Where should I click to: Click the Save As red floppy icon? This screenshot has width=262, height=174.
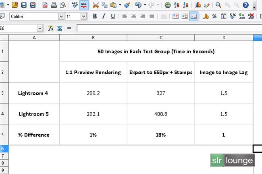pyautogui.click(x=33, y=5)
